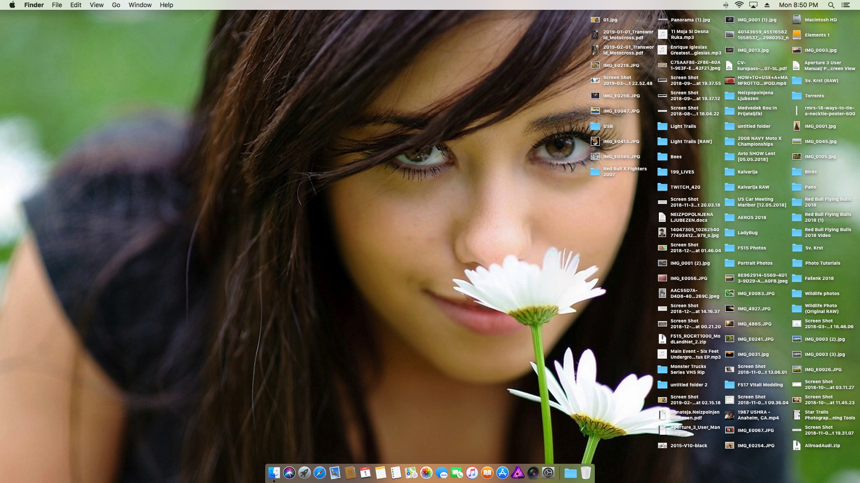Open App Store icon in Dock

point(503,473)
